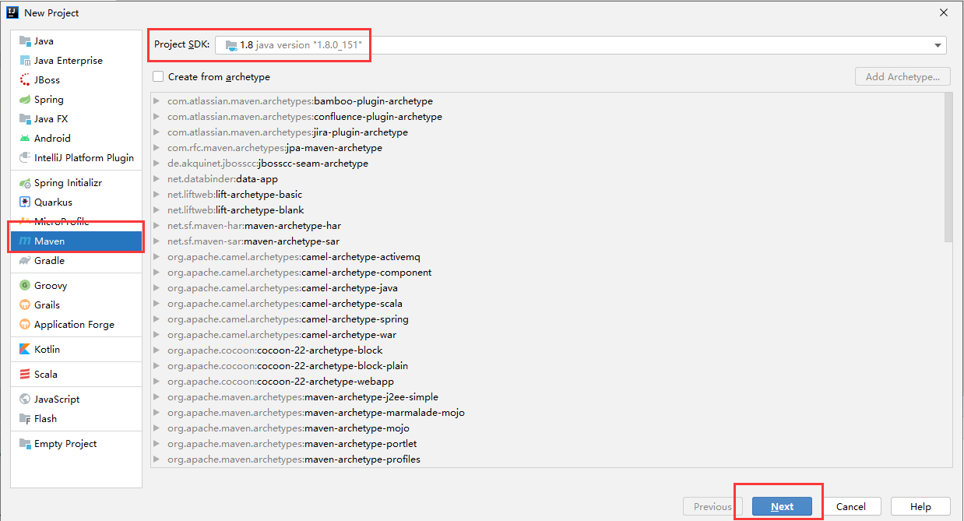Open the Add Archetype dialog
Image resolution: width=964 pixels, height=521 pixels.
pyautogui.click(x=902, y=76)
